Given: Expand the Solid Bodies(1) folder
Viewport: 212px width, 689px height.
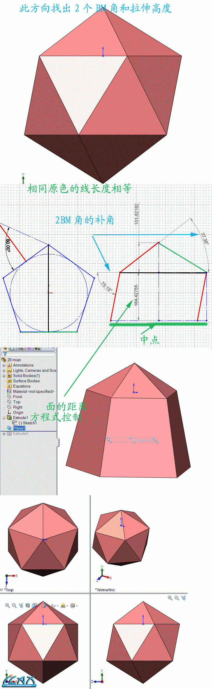Looking at the screenshot, I should [4, 376].
